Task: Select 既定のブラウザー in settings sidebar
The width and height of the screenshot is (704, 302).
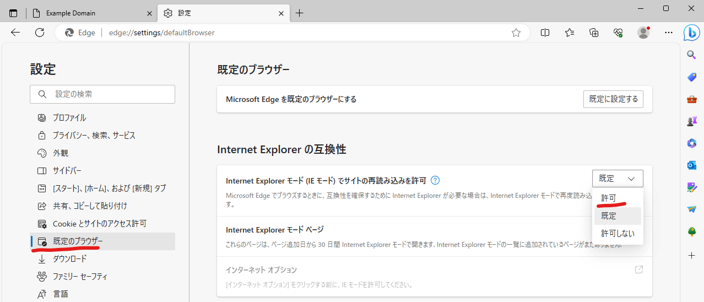Action: 102,241
